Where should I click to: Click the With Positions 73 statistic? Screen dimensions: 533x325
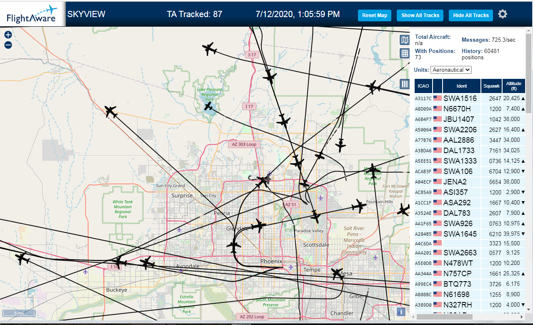click(435, 54)
